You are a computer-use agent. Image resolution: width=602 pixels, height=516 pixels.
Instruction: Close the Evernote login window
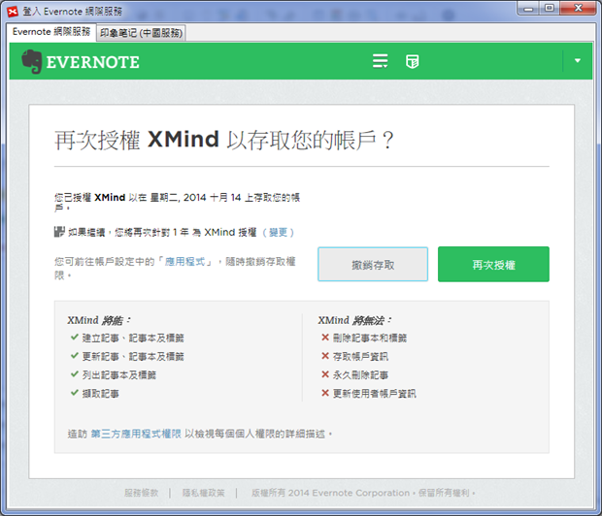tap(578, 9)
